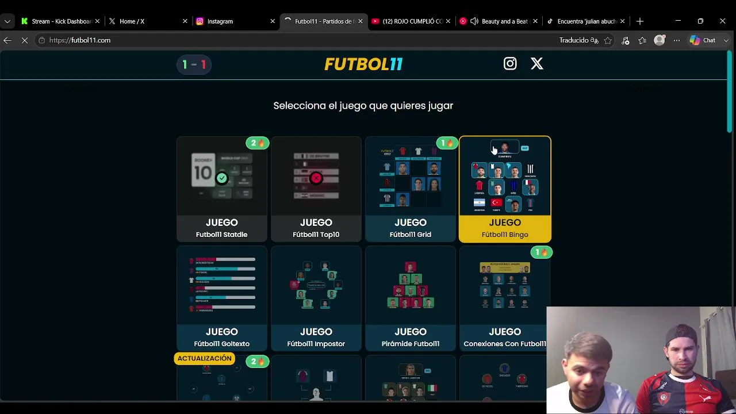Click the FUTBOL11 logo
736x414 pixels.
tap(363, 64)
